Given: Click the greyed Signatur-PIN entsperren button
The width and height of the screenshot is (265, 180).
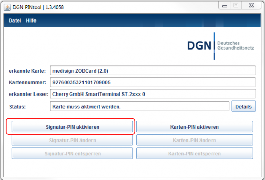Looking at the screenshot, I should point(72,153).
